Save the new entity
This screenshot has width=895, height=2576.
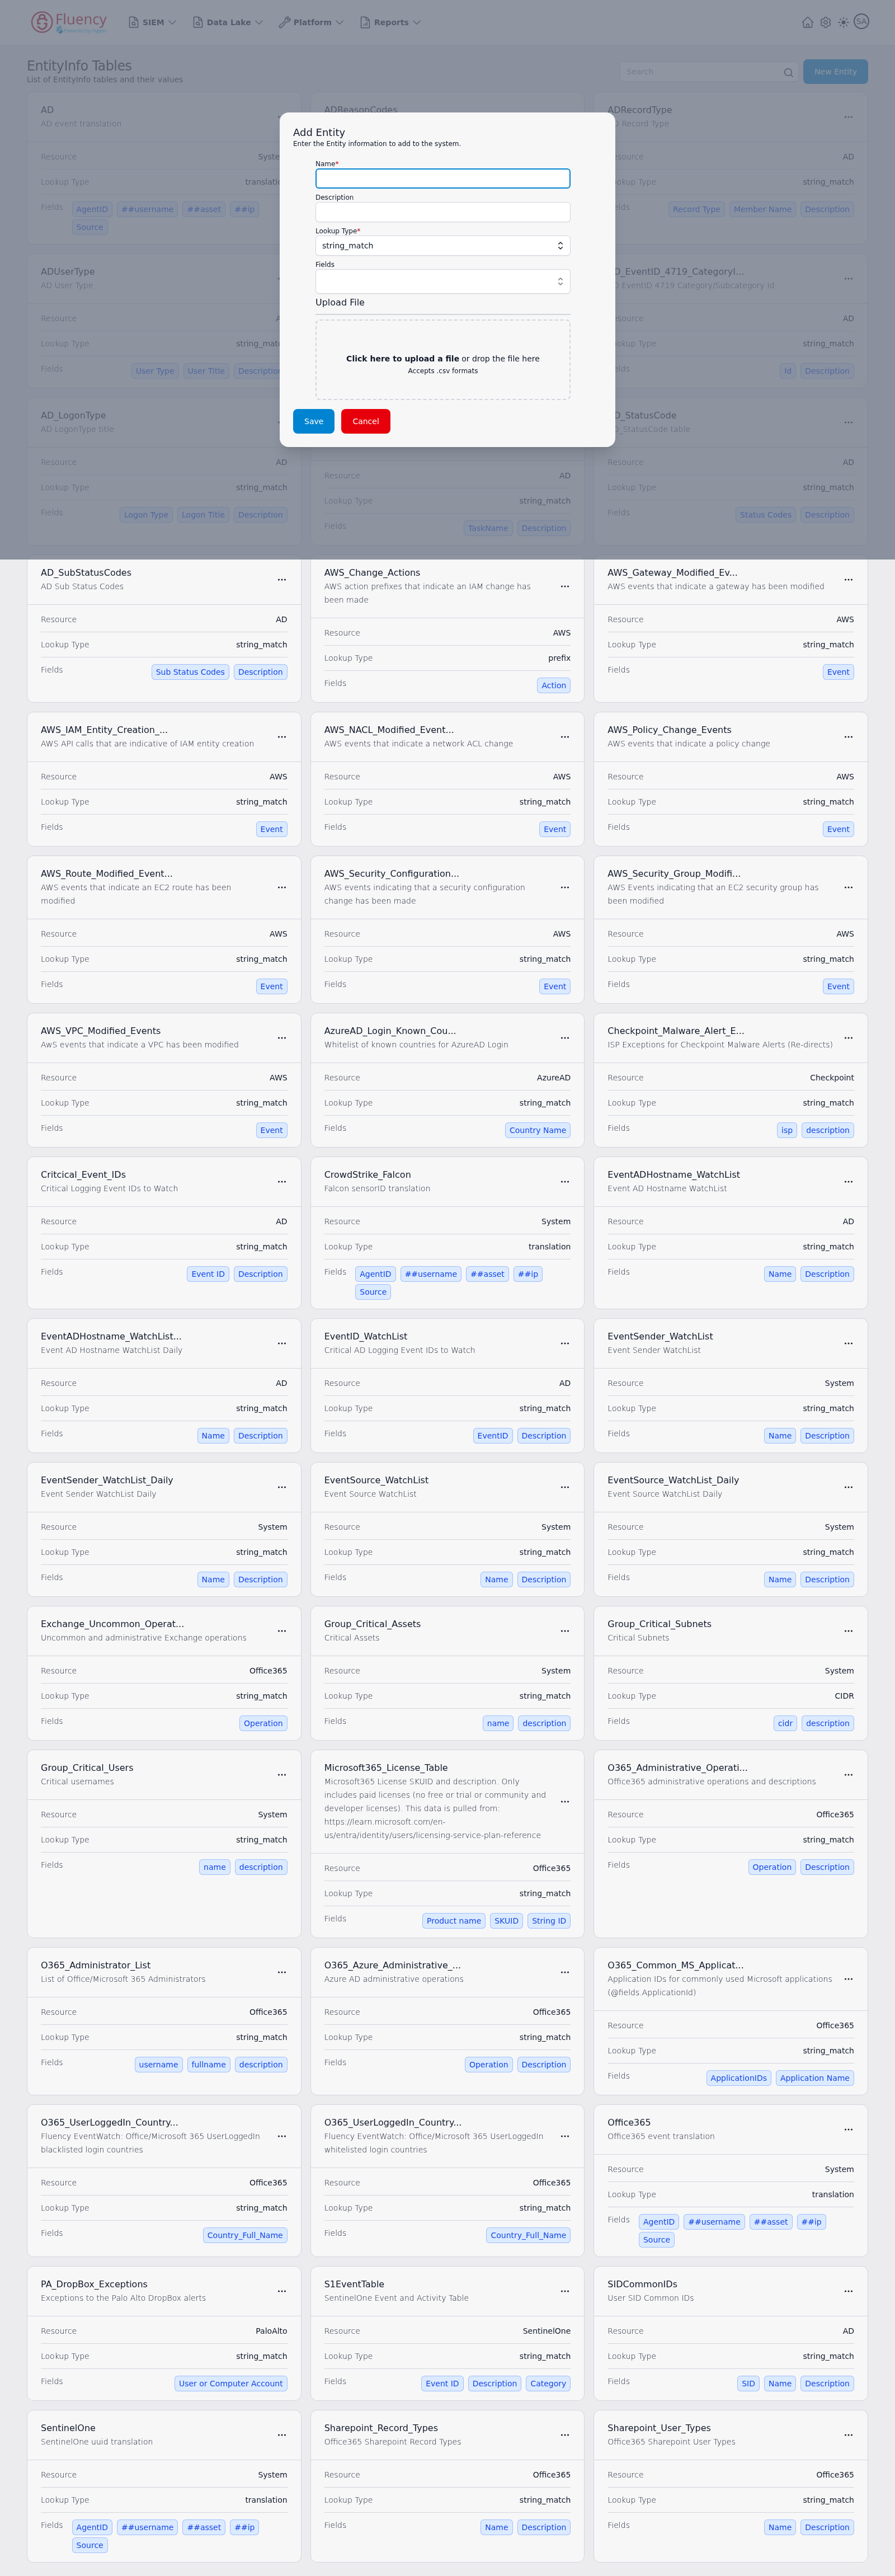coord(314,421)
